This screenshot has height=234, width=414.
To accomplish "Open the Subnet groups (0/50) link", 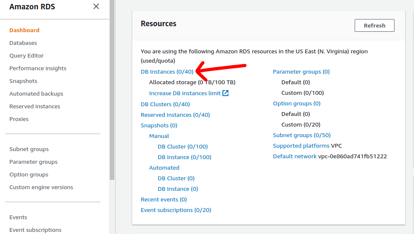I will pyautogui.click(x=302, y=135).
